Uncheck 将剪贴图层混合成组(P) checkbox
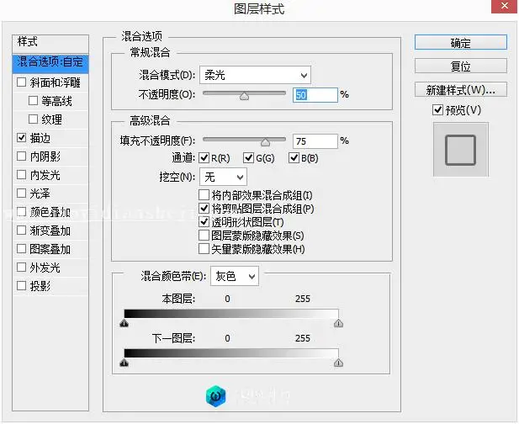The width and height of the screenshot is (519, 424). tap(204, 208)
